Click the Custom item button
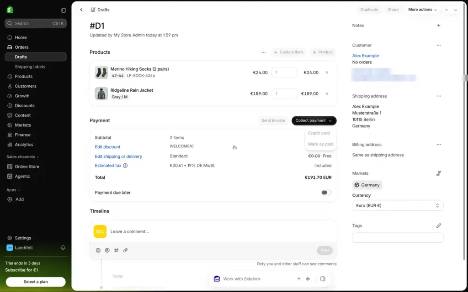Image resolution: width=468 pixels, height=292 pixels. [x=288, y=52]
